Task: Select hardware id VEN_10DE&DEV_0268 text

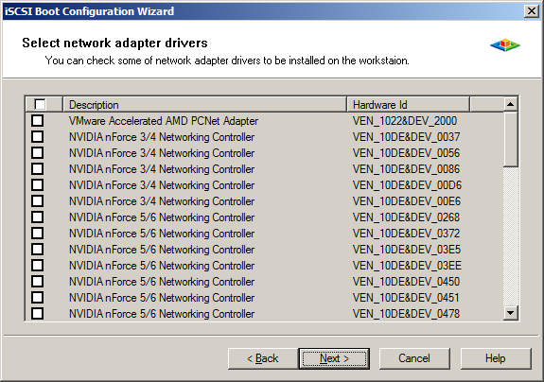Action: 406,217
